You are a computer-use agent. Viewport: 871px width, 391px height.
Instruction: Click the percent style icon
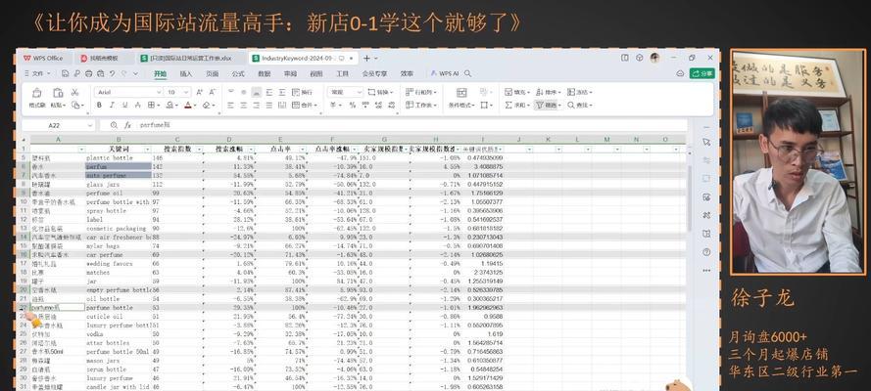[x=352, y=105]
